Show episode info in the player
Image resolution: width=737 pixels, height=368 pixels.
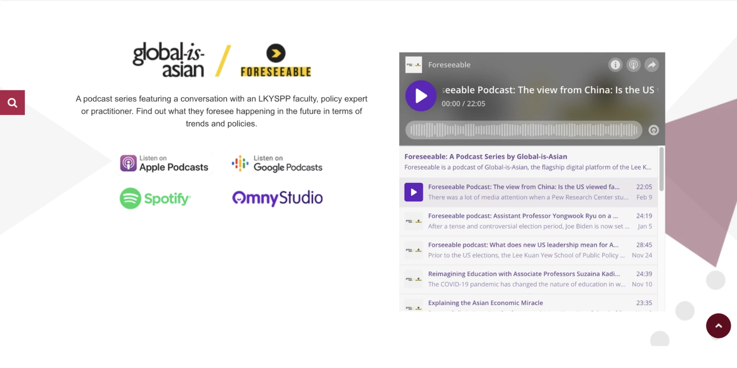pos(615,65)
